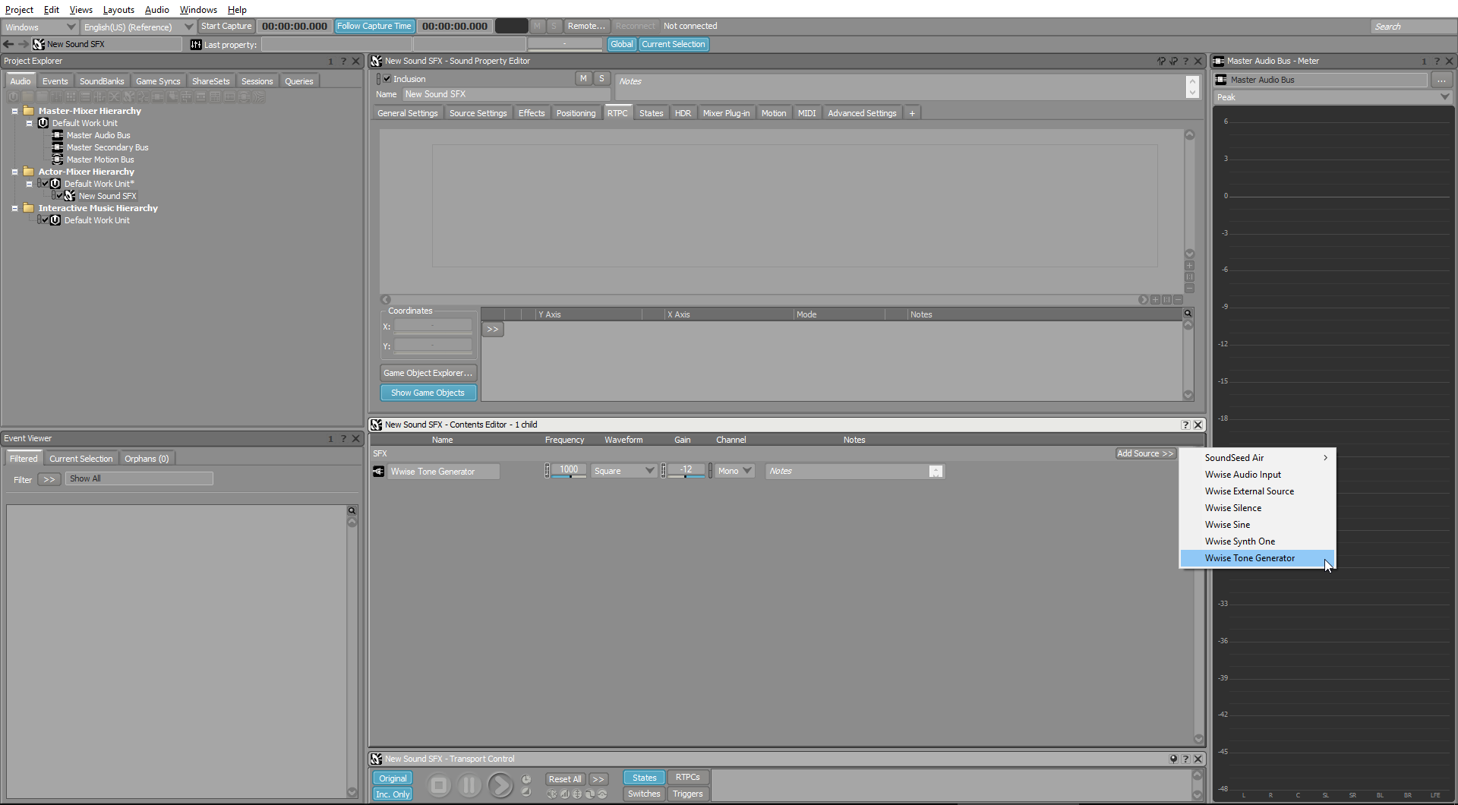Switch to the Effects tab
The width and height of the screenshot is (1458, 805).
(x=532, y=113)
